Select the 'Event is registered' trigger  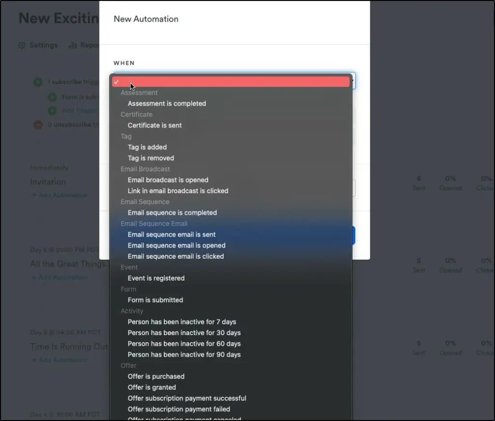(x=156, y=278)
